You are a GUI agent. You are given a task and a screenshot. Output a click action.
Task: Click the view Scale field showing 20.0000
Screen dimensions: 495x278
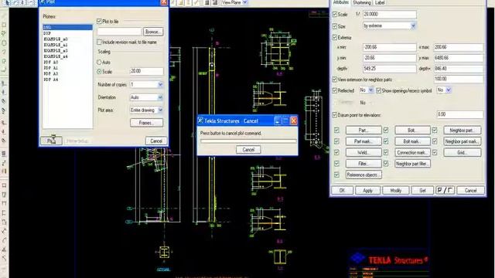click(x=389, y=14)
